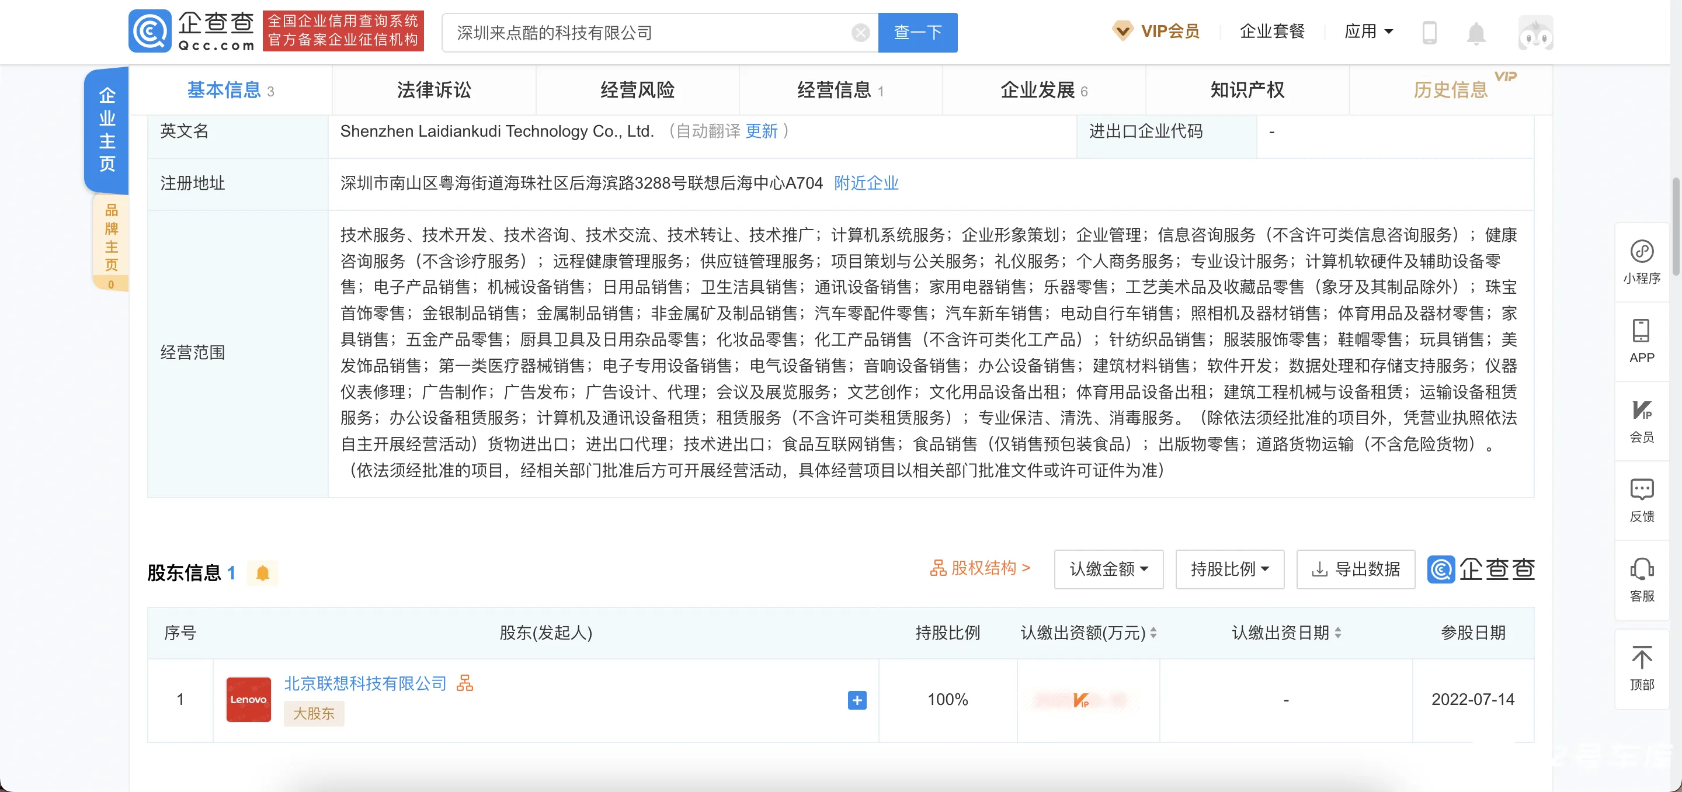Open 会员 VIP sidebar icon
Screen dimensions: 1682x792
click(x=1642, y=421)
